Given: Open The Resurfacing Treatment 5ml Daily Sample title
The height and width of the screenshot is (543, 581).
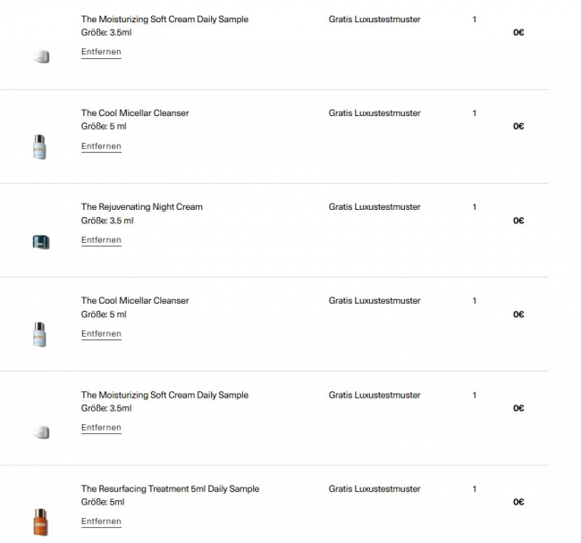Looking at the screenshot, I should (170, 489).
